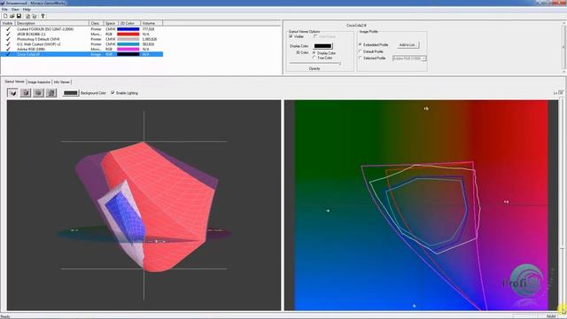Image resolution: width=567 pixels, height=319 pixels.
Task: Click the Visible column header
Action: click(8, 23)
